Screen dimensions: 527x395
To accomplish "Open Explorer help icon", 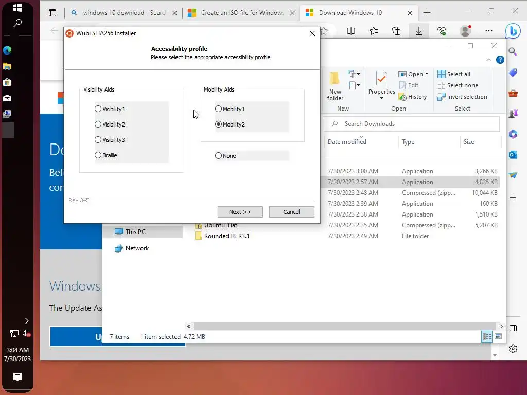I will (500, 60).
